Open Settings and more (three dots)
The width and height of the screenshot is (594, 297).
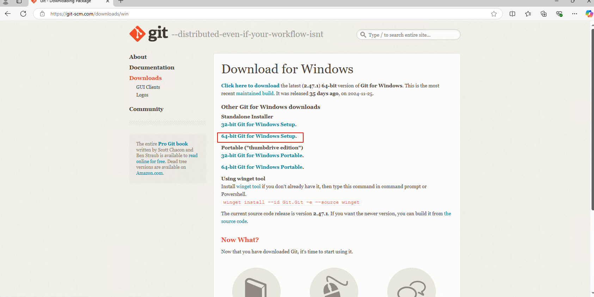click(575, 14)
